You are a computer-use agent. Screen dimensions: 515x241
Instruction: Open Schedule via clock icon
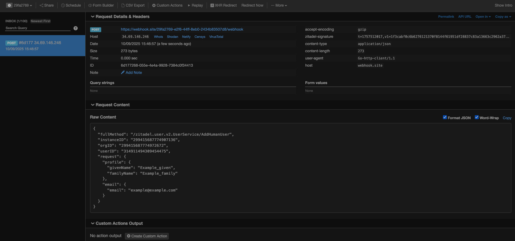click(63, 5)
